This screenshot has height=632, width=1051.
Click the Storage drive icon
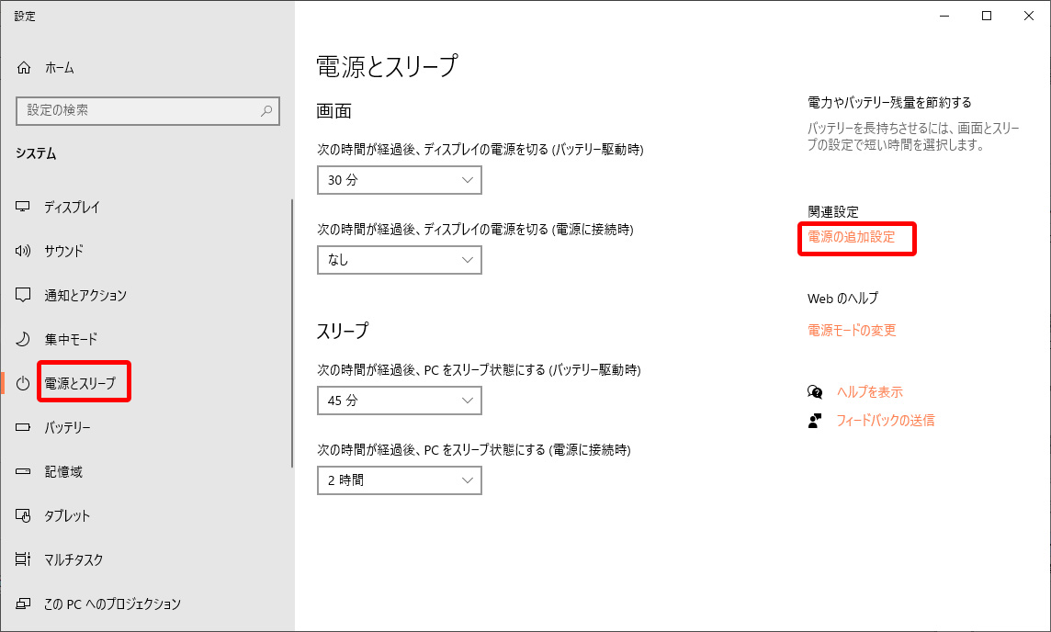24,471
